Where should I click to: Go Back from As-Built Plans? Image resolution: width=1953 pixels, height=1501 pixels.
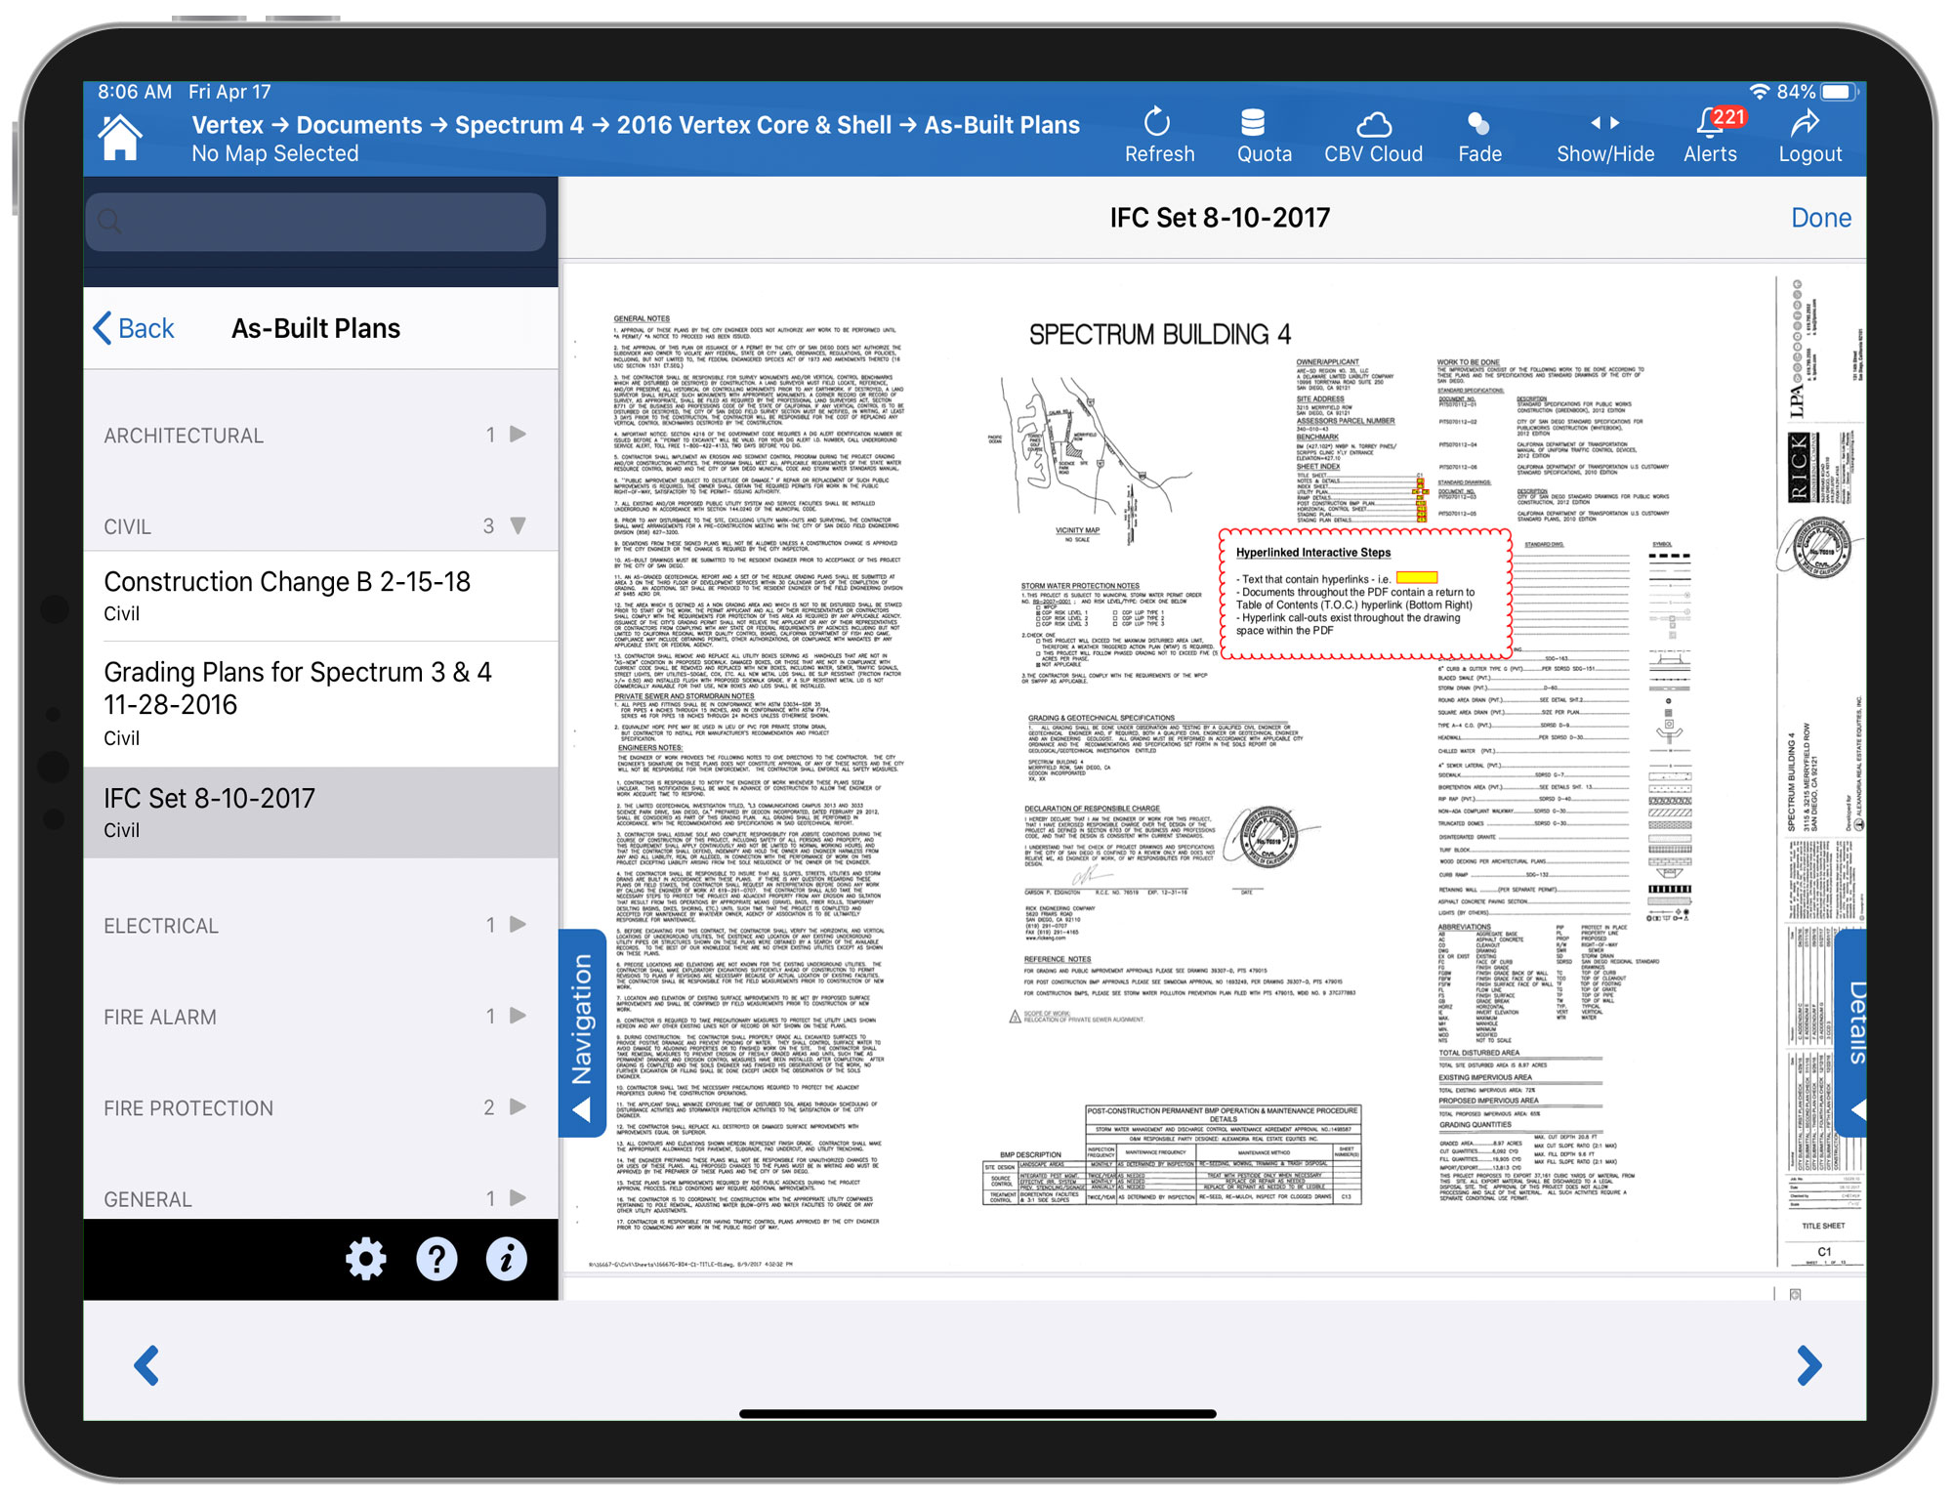134,328
